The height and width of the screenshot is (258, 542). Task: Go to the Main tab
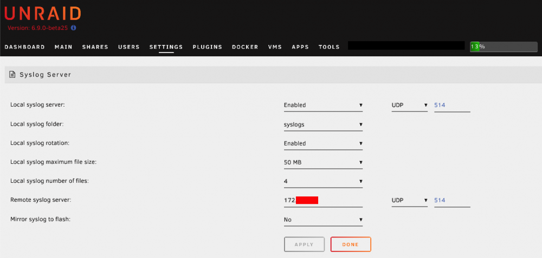click(x=63, y=47)
